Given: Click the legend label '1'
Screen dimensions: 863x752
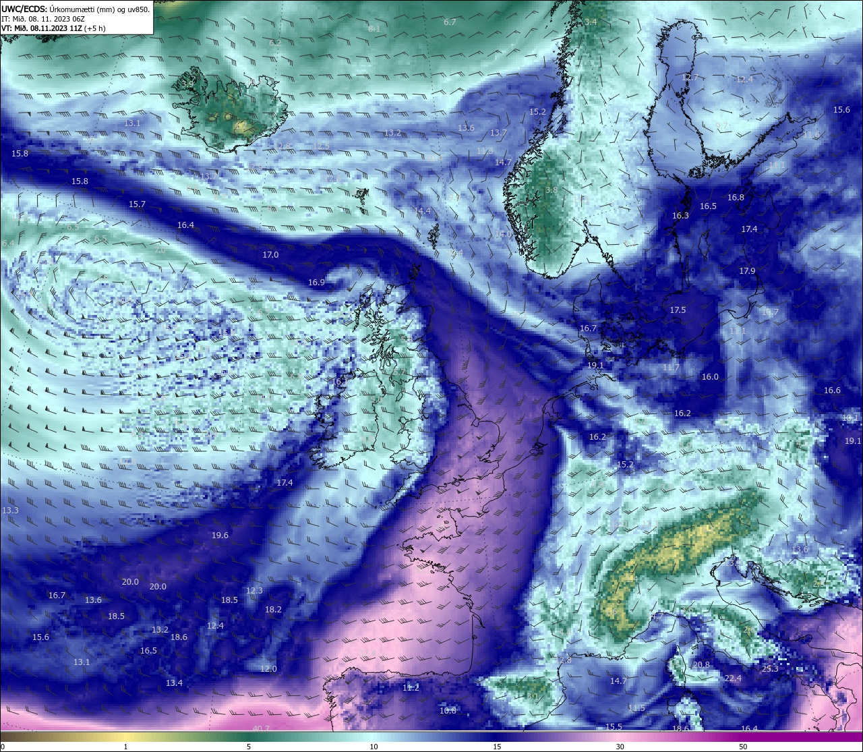Looking at the screenshot, I should pos(125,747).
